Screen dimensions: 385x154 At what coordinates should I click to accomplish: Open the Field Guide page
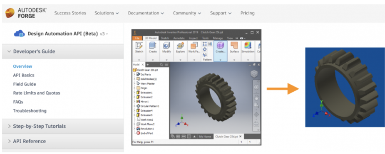25,84
